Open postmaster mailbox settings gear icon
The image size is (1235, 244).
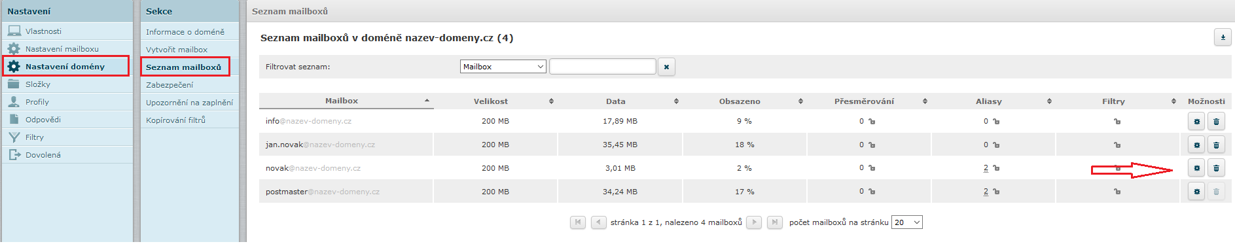[x=1196, y=192]
